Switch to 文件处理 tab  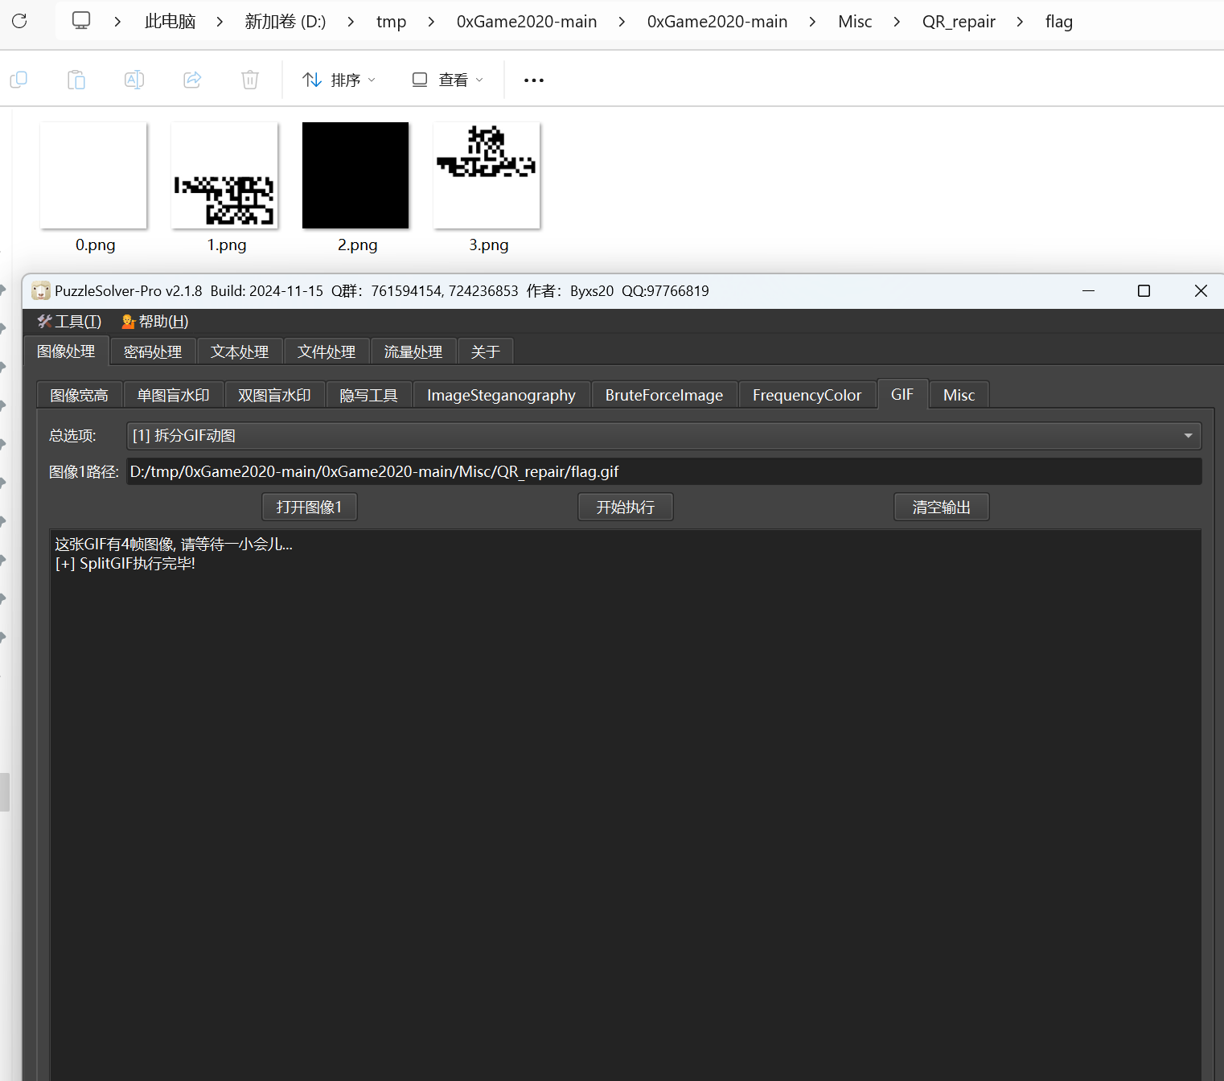pyautogui.click(x=327, y=352)
